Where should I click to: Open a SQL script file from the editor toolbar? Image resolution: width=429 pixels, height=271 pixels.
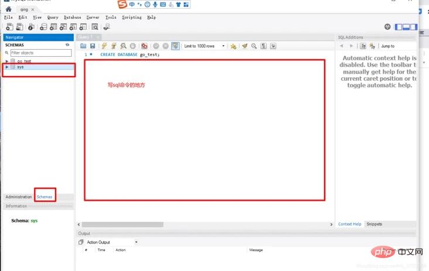(83, 46)
